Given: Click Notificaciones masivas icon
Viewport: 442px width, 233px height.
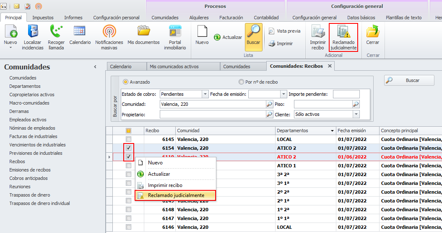Looking at the screenshot, I should pyautogui.click(x=109, y=33).
